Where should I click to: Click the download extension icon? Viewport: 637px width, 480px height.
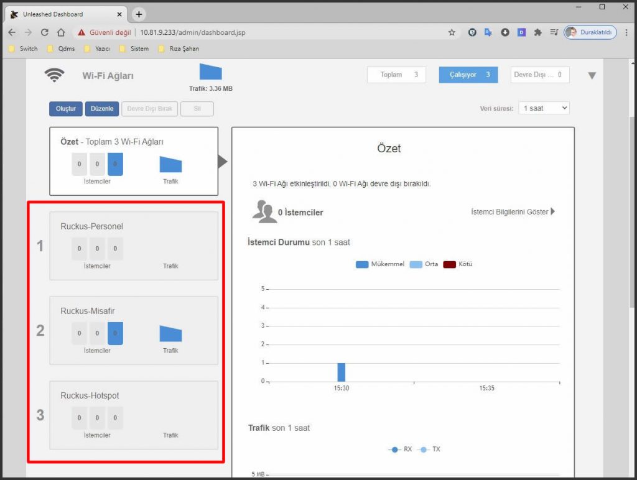click(x=505, y=32)
